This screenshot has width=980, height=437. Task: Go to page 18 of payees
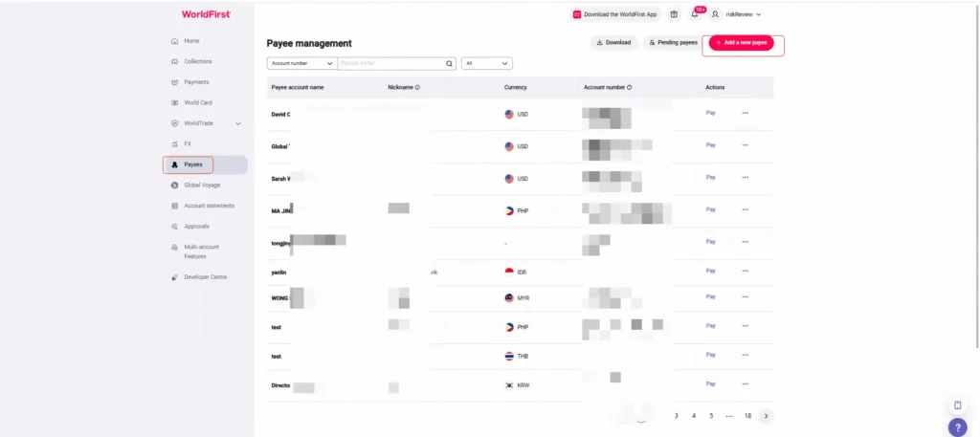click(x=747, y=416)
